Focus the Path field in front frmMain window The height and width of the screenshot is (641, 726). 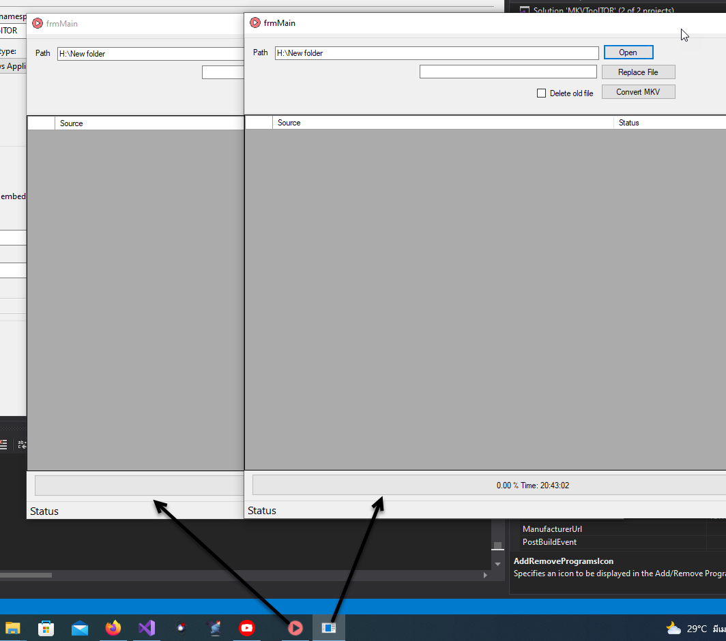pyautogui.click(x=437, y=53)
